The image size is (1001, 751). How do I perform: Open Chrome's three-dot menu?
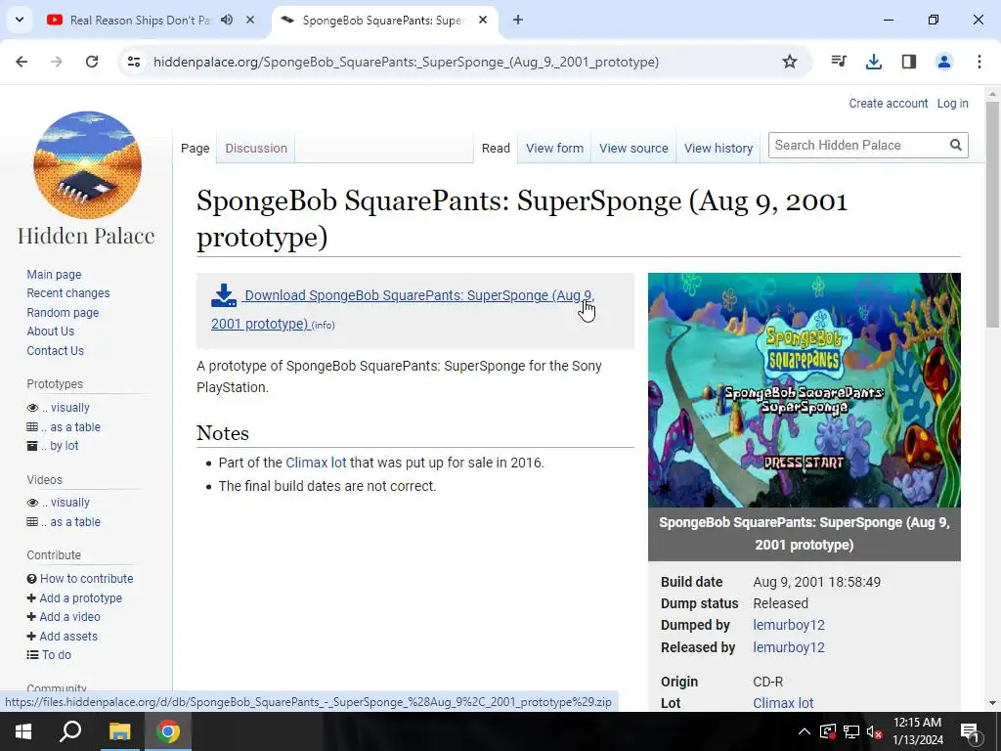click(x=979, y=62)
